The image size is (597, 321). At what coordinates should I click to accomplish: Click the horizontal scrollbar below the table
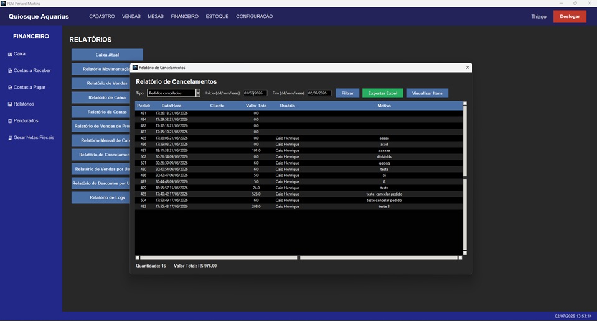[299, 258]
